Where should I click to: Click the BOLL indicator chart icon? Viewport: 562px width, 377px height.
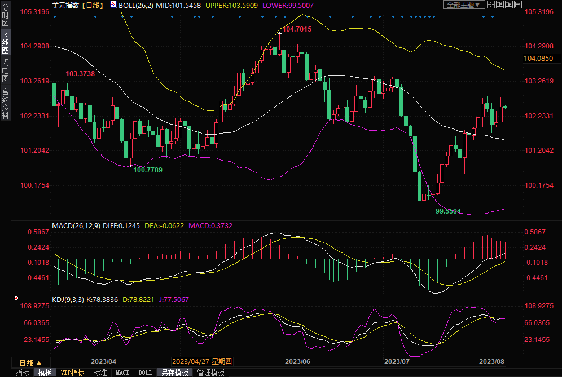113,5
